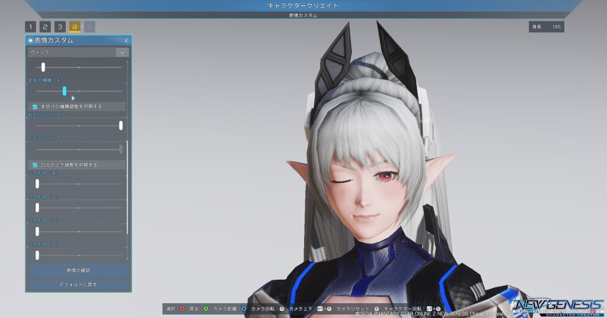Image resolution: width=607 pixels, height=318 pixels.
Task: Switch to step 1 tab
Action: coord(30,27)
